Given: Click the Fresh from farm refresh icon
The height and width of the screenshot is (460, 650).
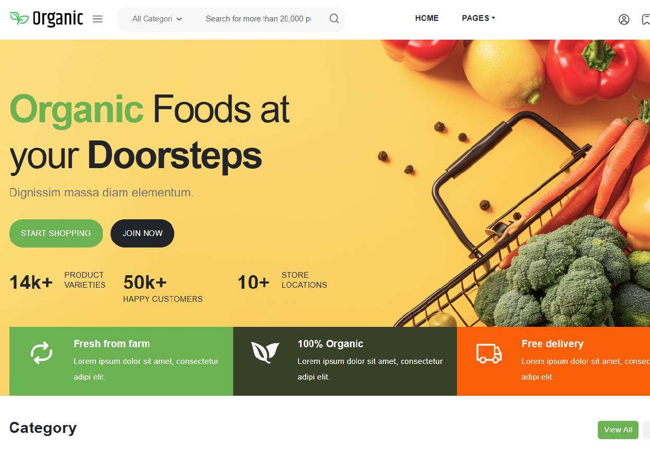Looking at the screenshot, I should (42, 352).
